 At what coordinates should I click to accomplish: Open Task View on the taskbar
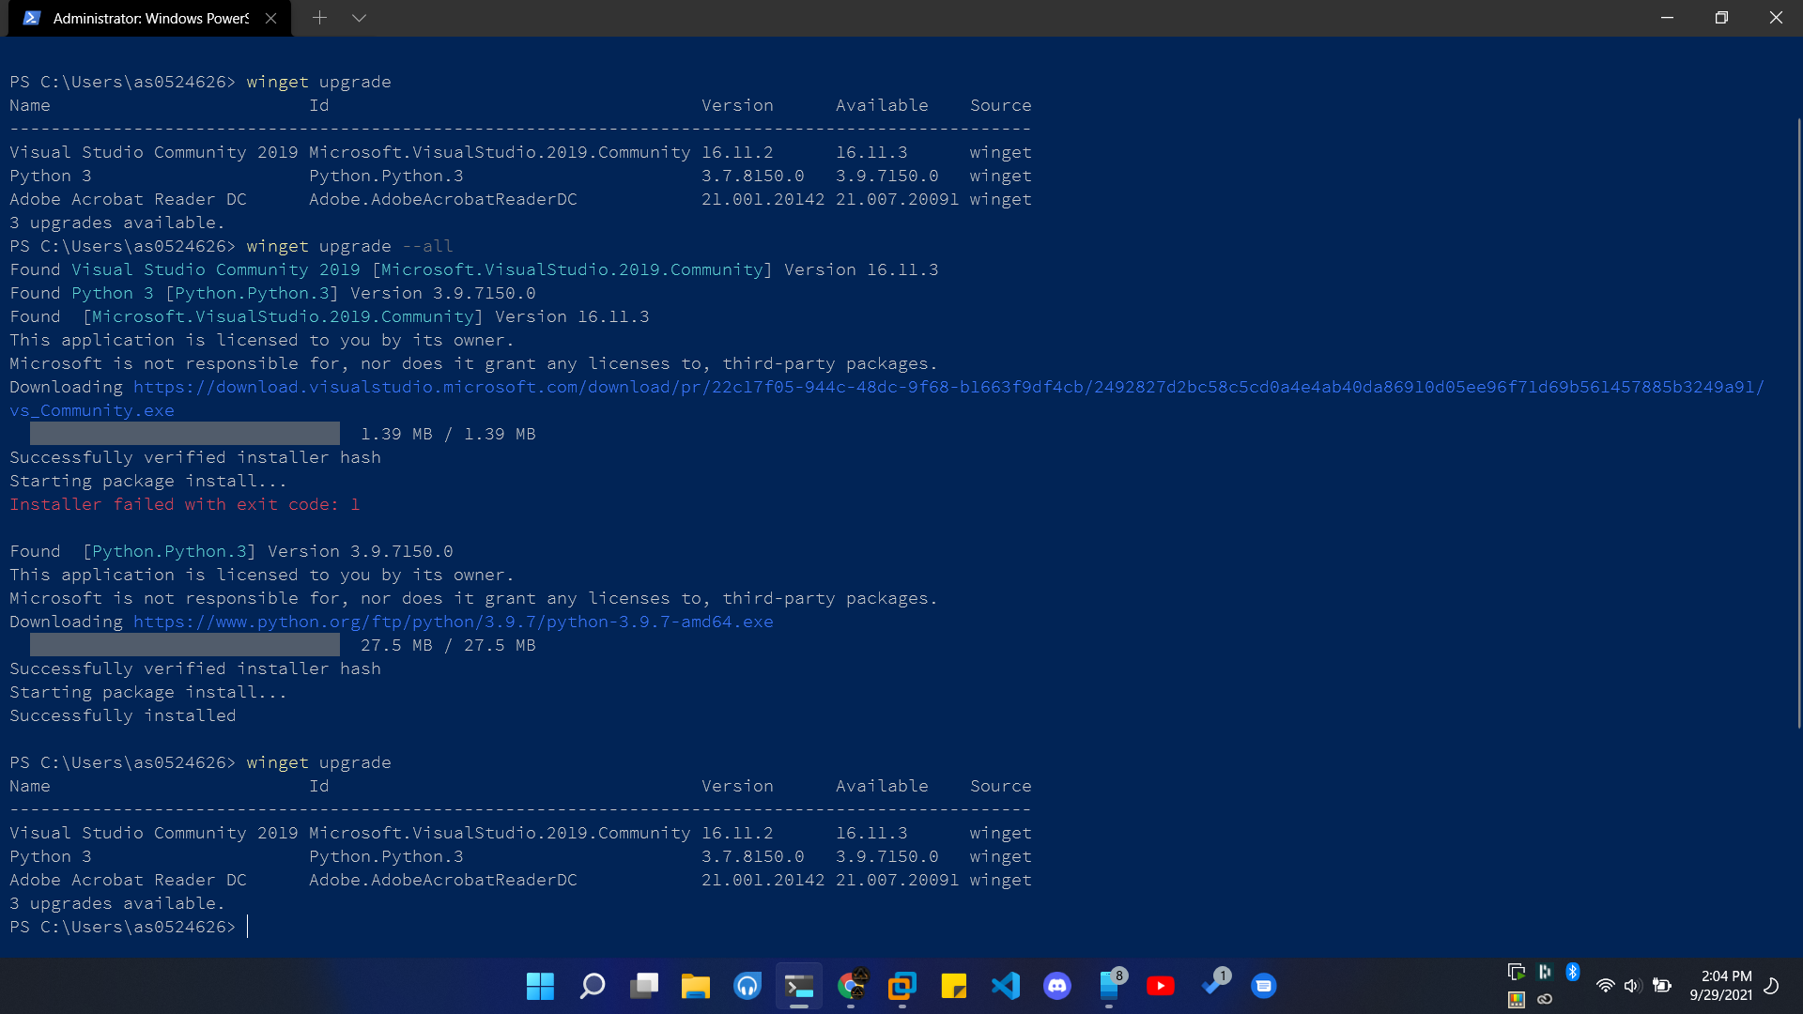coord(644,986)
